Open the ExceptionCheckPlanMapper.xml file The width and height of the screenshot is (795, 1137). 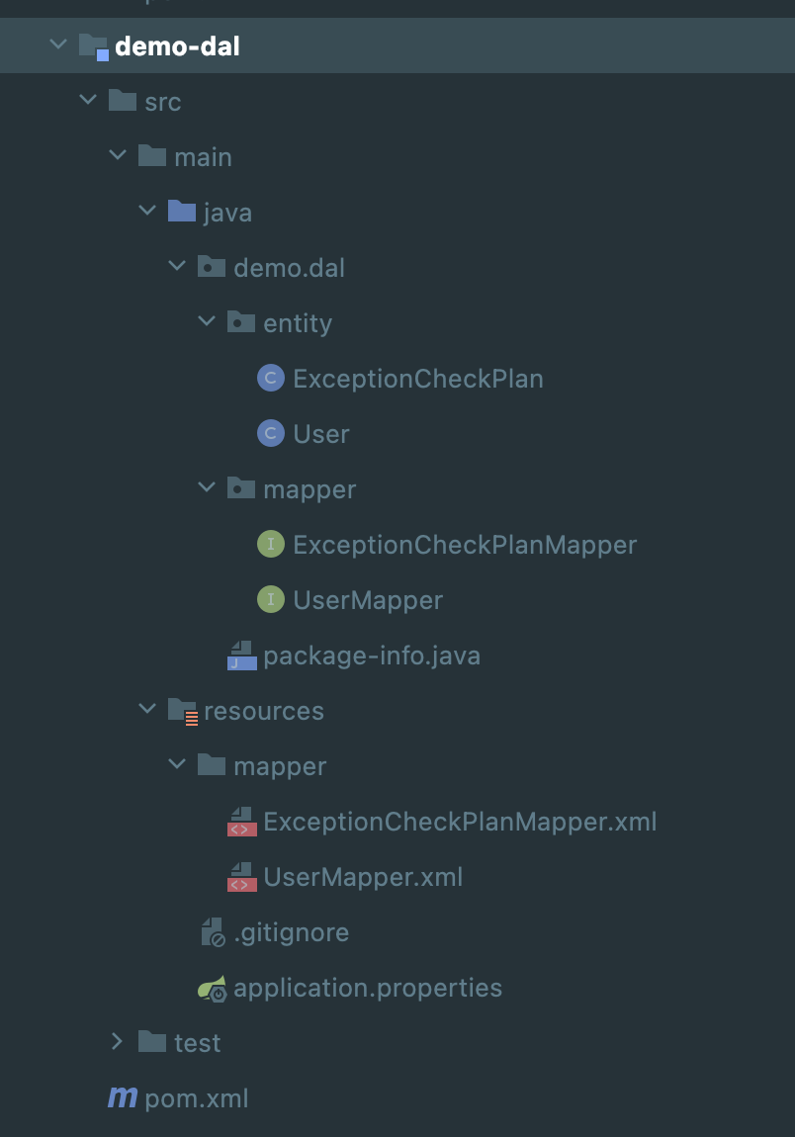tap(460, 821)
